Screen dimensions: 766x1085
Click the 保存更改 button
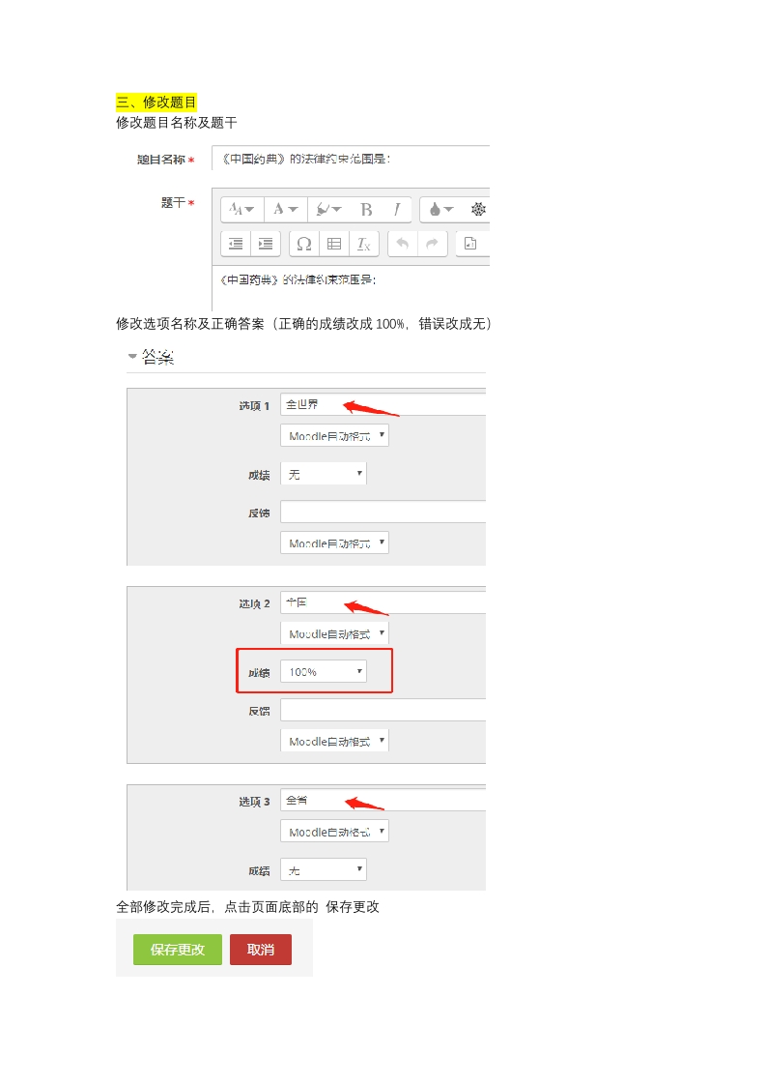(178, 950)
